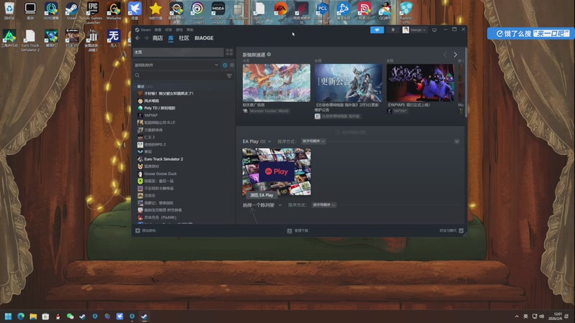Open the EA Play tile

pos(277,172)
